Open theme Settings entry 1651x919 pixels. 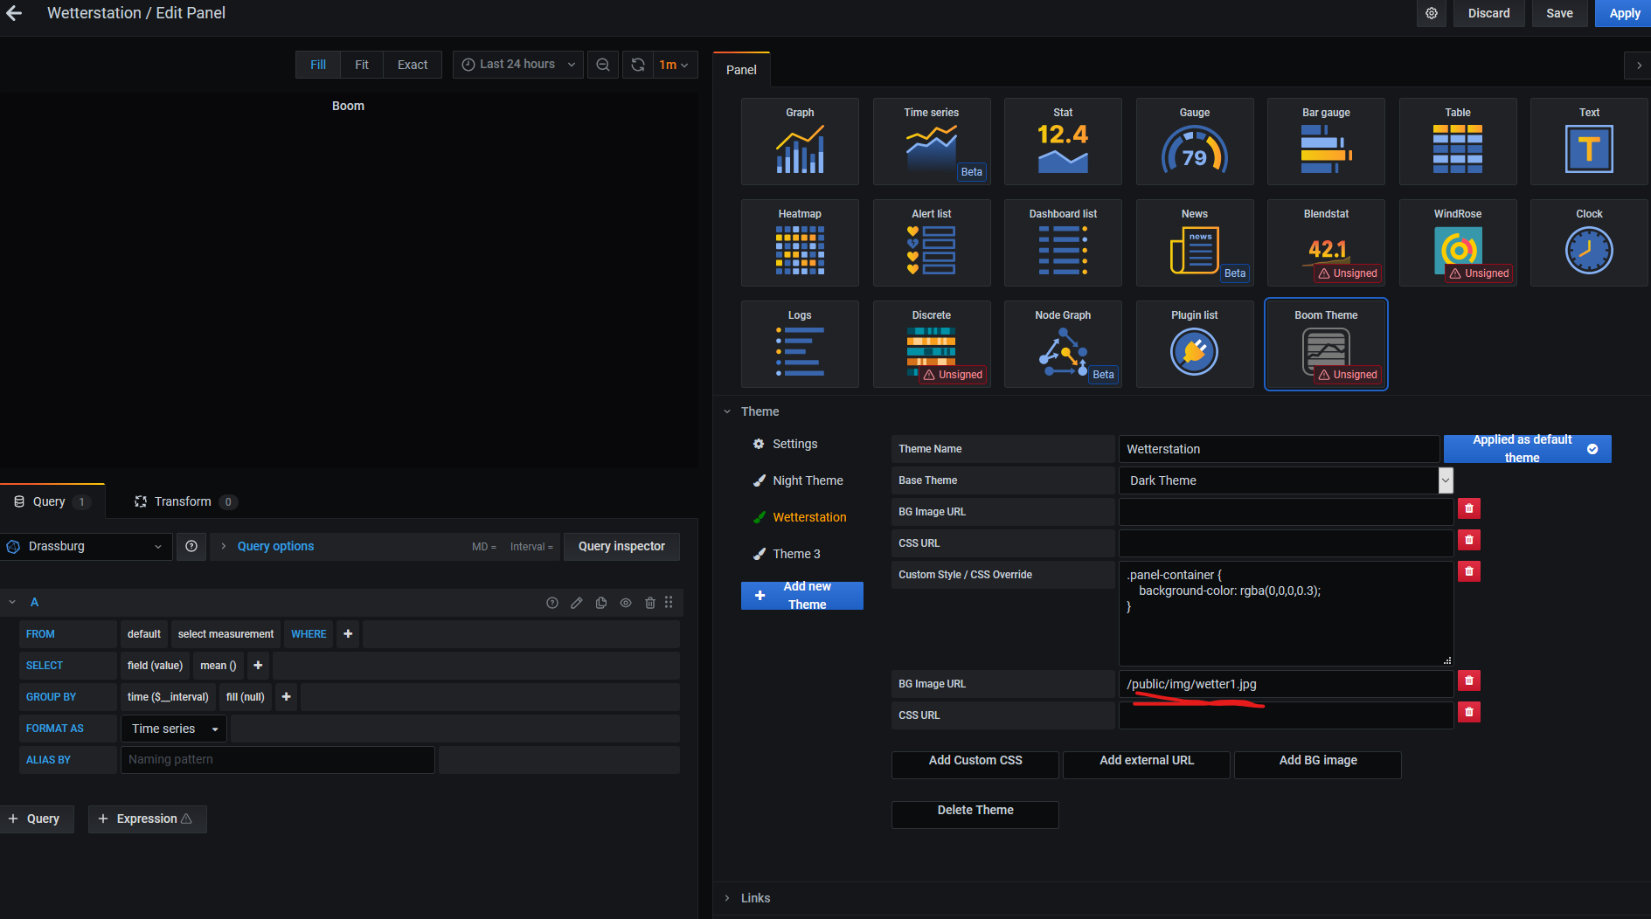pos(785,444)
